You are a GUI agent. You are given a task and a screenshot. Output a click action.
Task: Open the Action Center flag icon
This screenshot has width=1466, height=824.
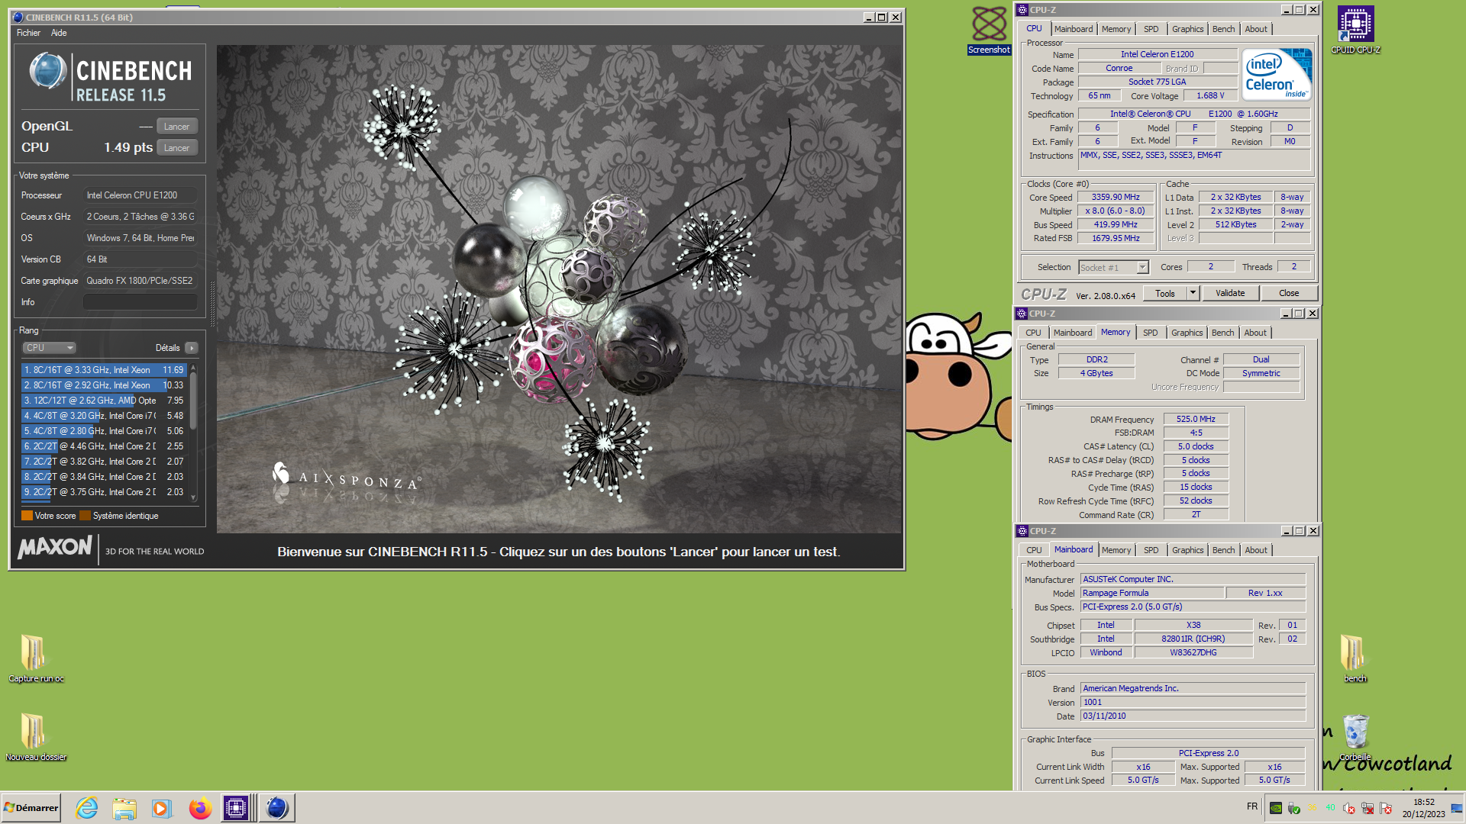[1386, 808]
